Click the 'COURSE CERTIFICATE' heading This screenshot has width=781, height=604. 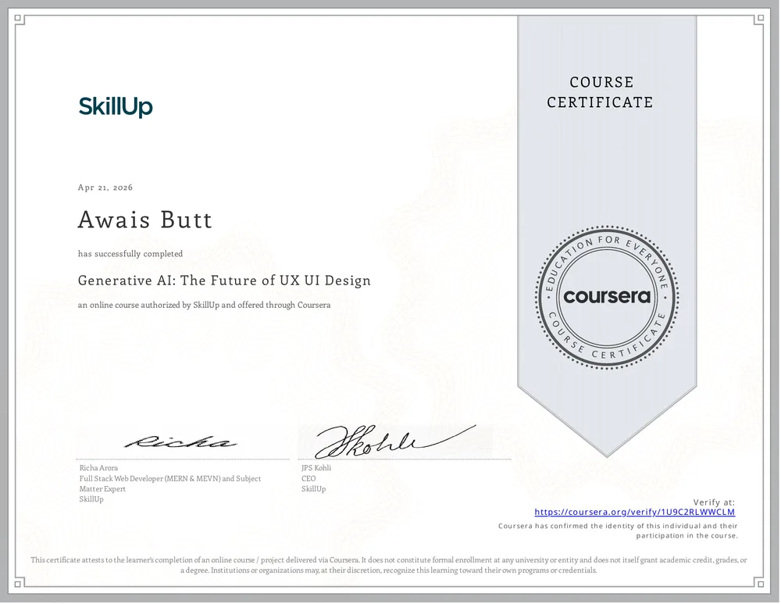tap(600, 92)
